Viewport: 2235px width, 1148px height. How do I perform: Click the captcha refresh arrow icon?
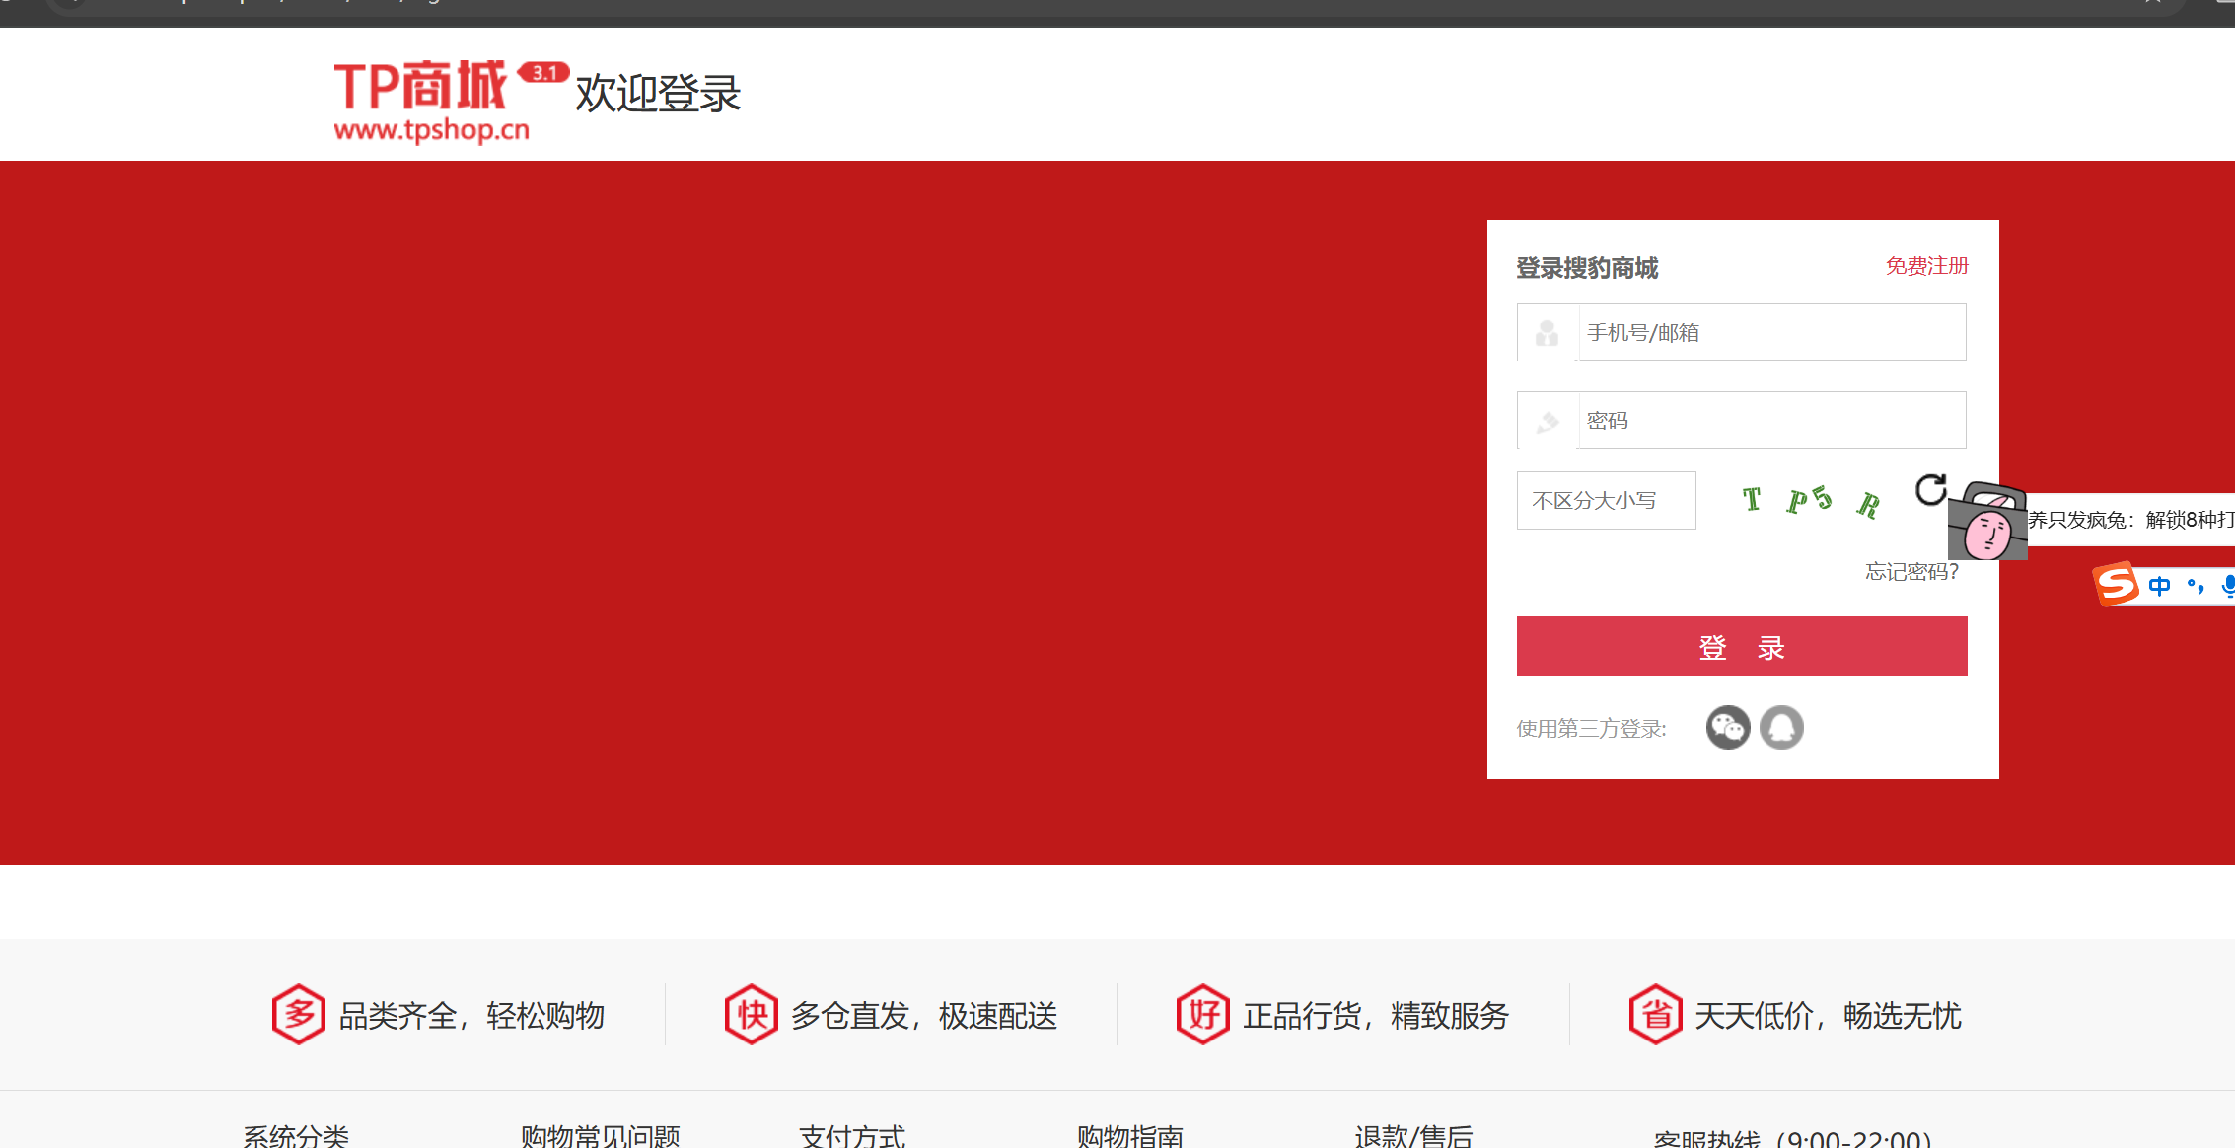pyautogui.click(x=1930, y=489)
